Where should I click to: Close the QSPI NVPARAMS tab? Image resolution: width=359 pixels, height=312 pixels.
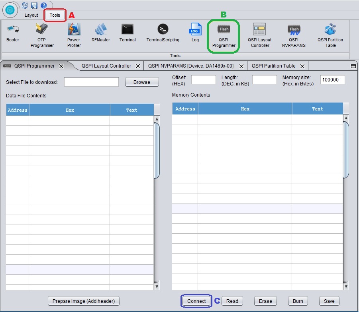pos(241,66)
